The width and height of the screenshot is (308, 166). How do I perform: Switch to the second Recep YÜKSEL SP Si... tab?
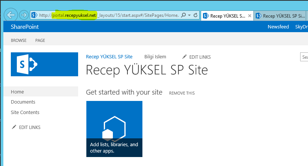coord(280,16)
